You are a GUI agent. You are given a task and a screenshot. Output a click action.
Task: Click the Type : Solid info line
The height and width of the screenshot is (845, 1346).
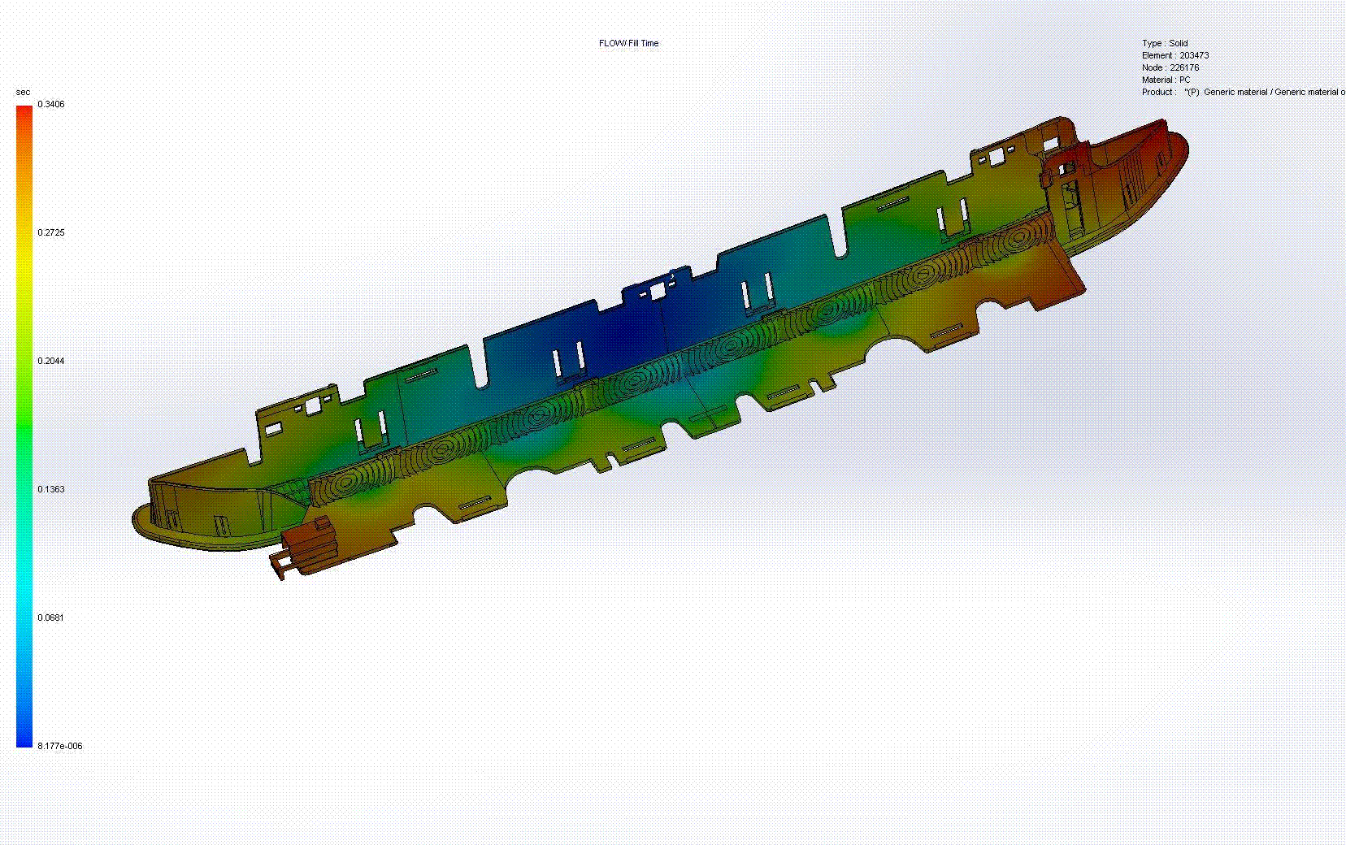[x=1165, y=43]
